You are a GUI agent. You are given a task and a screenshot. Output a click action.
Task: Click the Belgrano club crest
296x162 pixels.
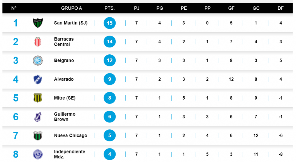pos(37,60)
